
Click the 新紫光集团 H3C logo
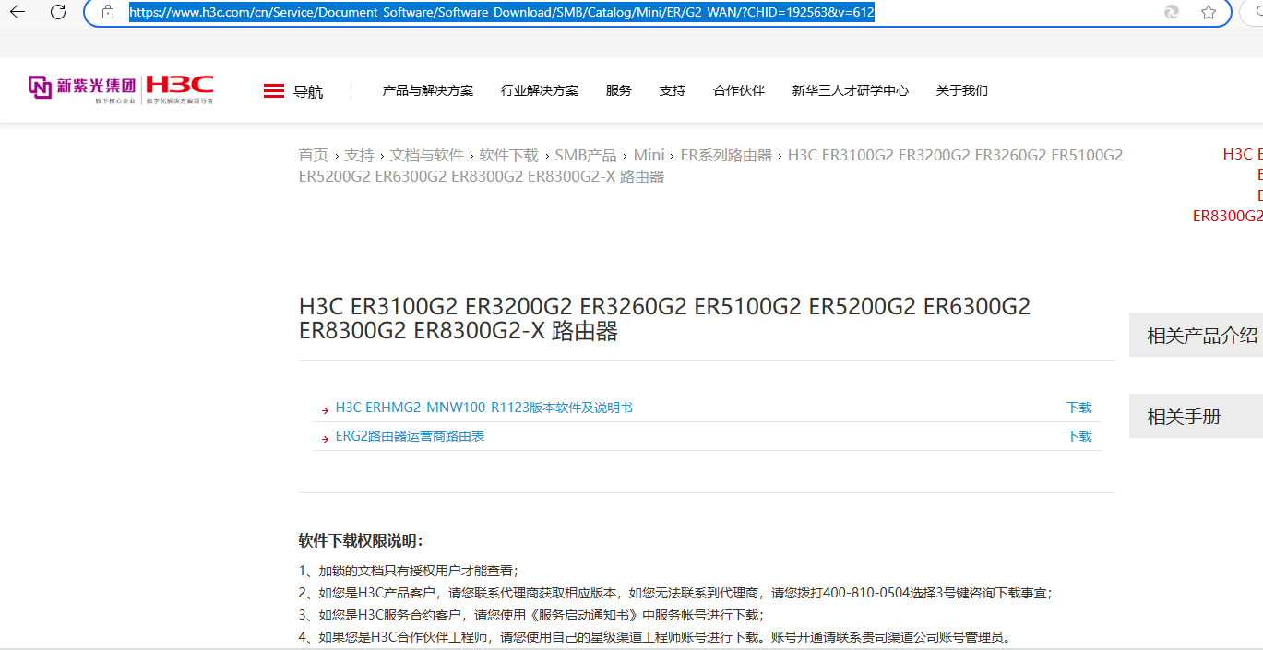click(121, 89)
